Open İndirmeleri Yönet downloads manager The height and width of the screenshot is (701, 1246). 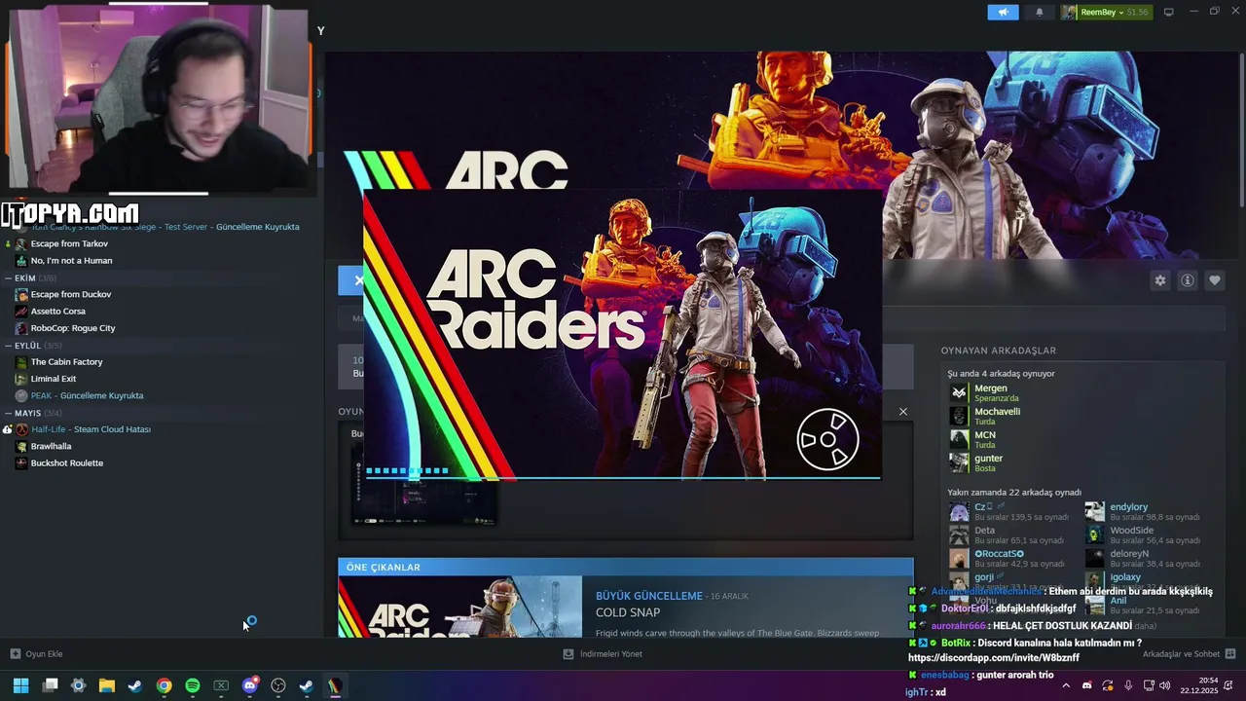(x=603, y=654)
